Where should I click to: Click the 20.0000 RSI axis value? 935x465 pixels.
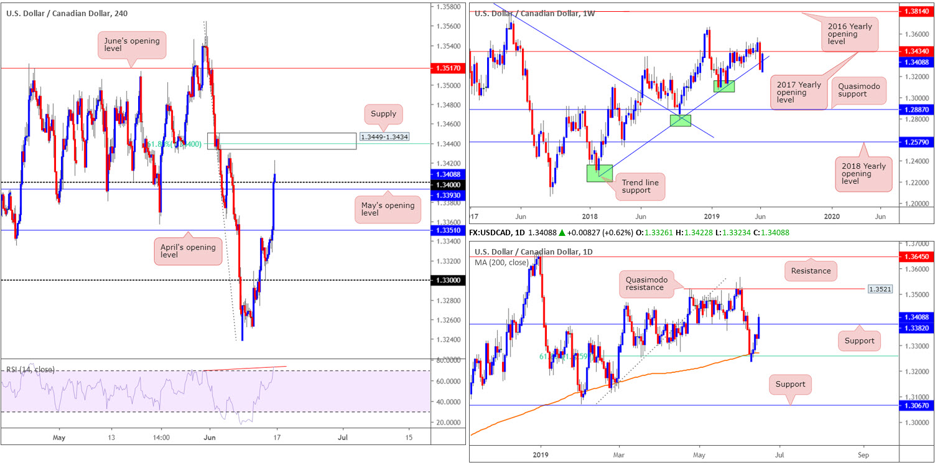pyautogui.click(x=447, y=423)
